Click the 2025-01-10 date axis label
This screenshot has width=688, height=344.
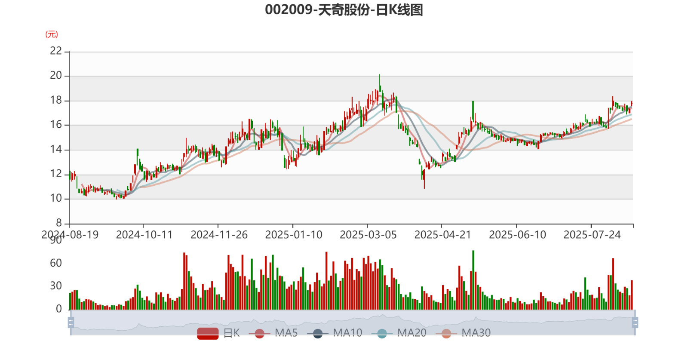click(294, 235)
